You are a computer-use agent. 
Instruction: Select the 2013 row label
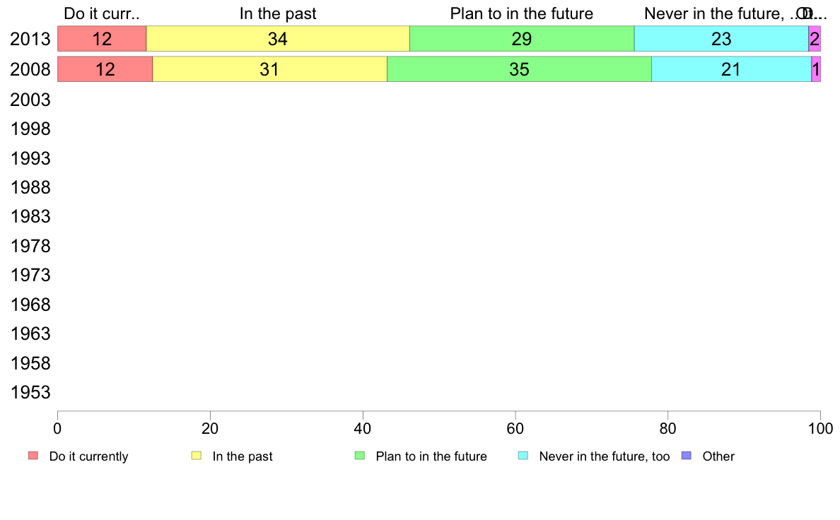pos(30,40)
